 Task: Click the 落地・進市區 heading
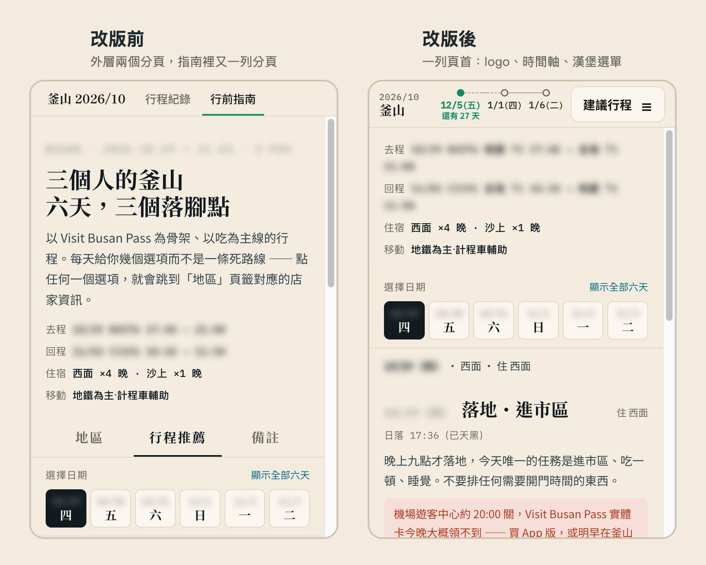coord(515,410)
